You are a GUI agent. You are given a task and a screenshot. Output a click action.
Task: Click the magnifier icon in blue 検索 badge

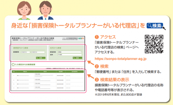150,26
